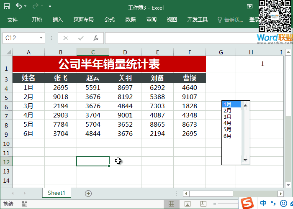
Task: Click previous sheet navigation arrow
Action: pos(13,193)
